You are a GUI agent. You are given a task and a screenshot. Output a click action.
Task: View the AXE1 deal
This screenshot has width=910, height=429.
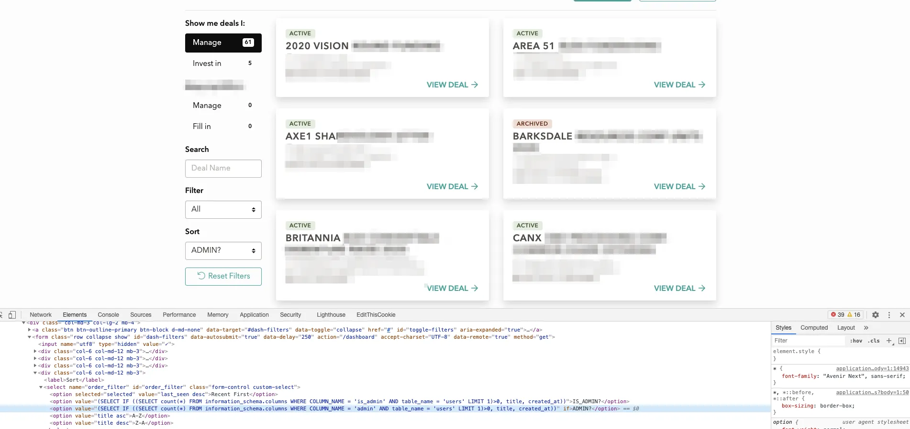tap(452, 186)
